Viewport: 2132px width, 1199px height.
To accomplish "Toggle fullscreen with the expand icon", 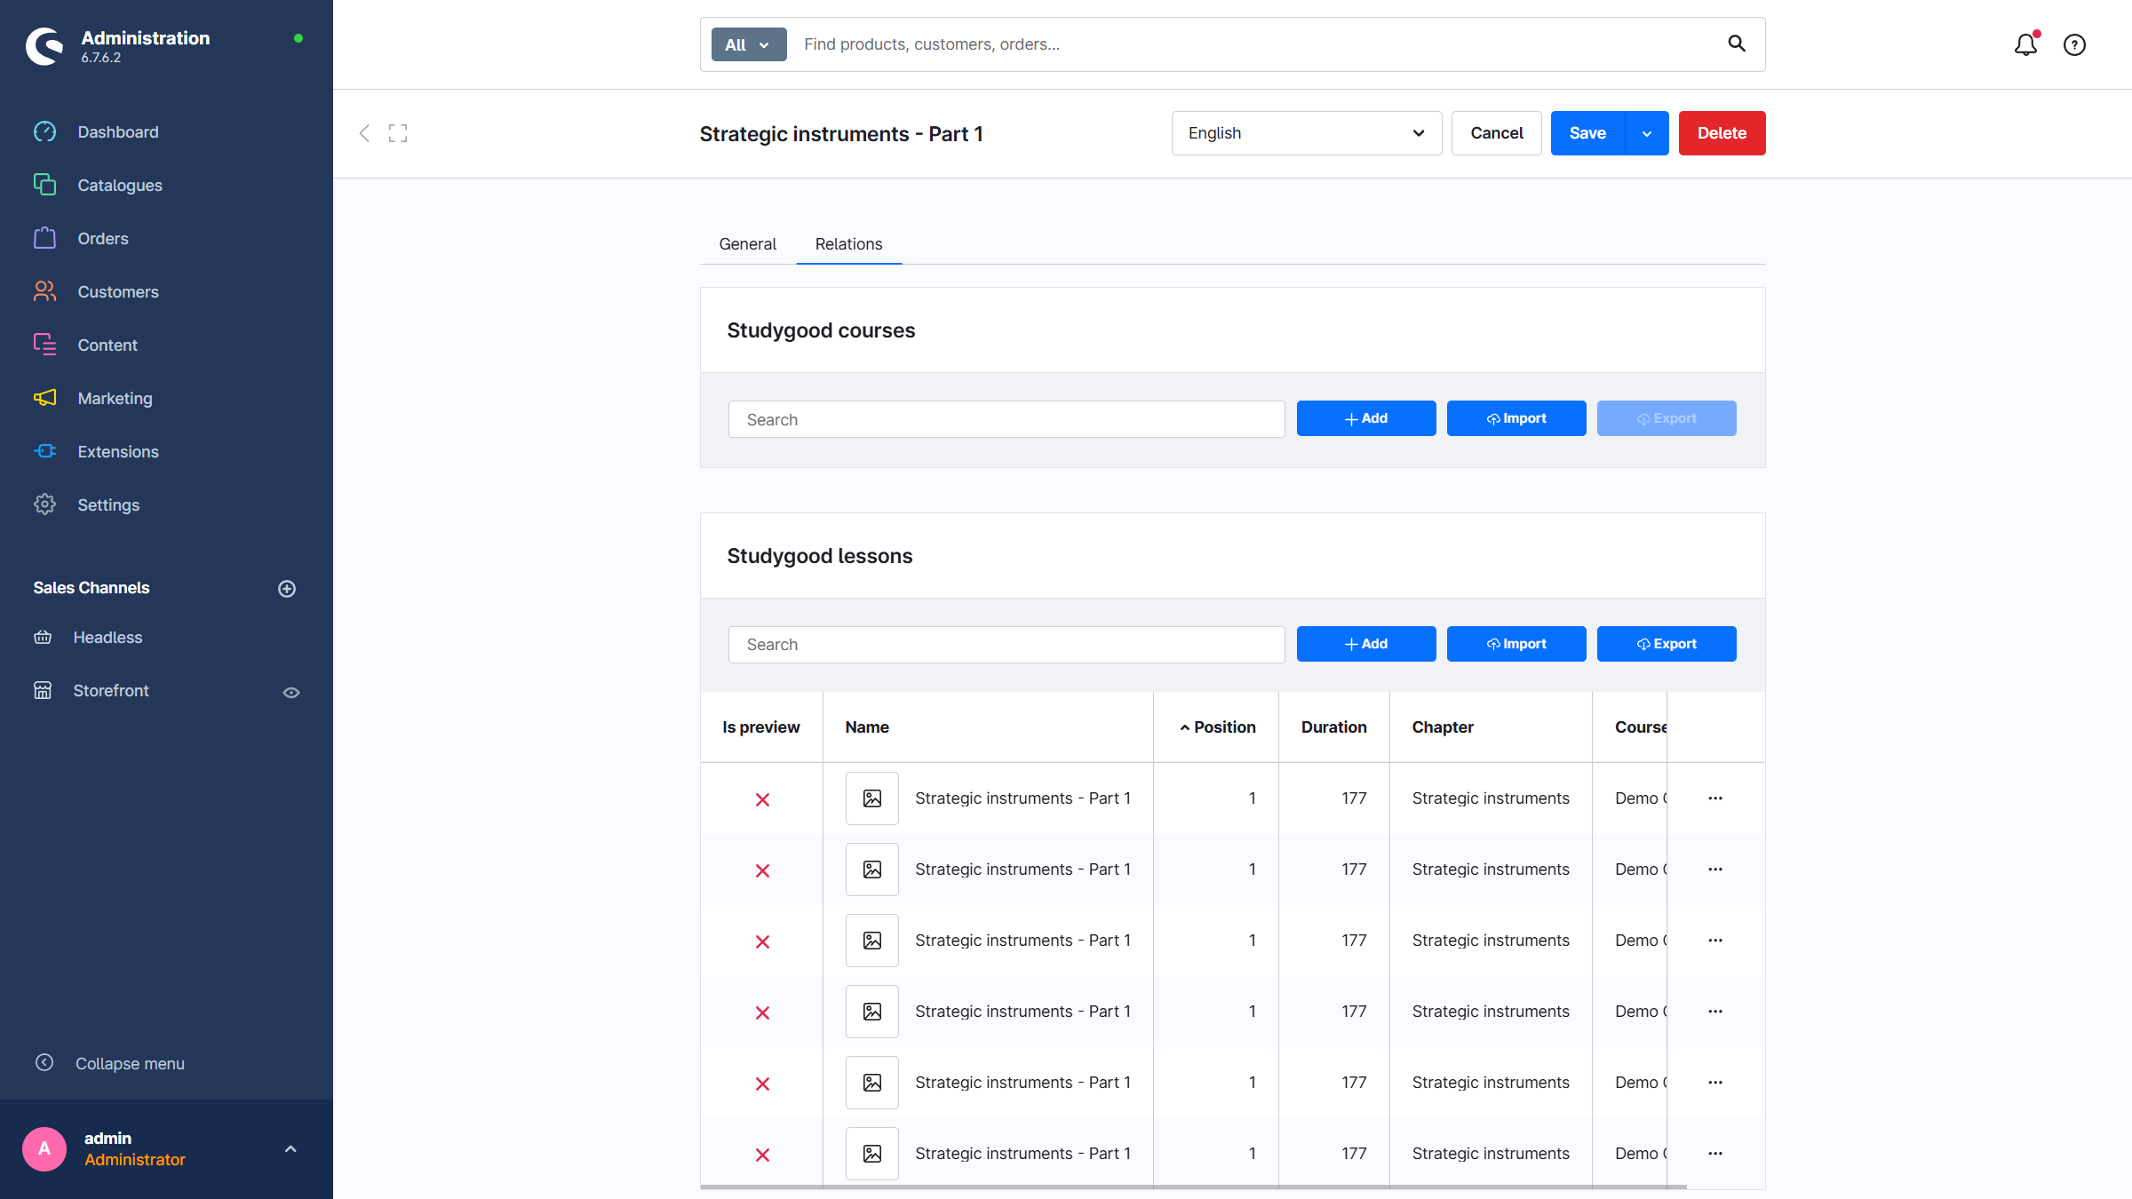I will 398,133.
